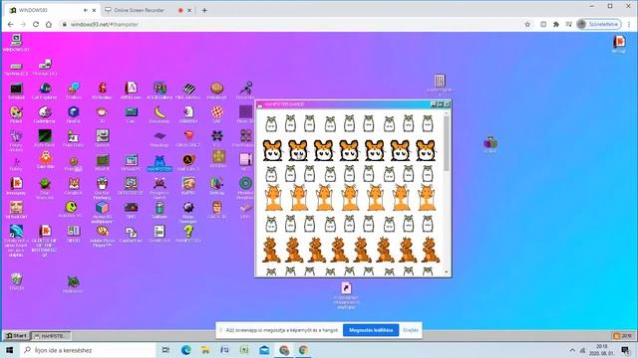Click the browser profile button
Screen dimensions: 638x358
599,24
